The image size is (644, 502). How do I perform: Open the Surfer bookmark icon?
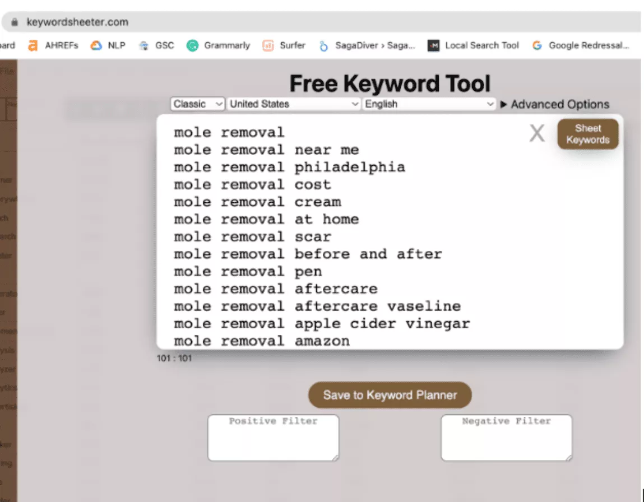268,45
